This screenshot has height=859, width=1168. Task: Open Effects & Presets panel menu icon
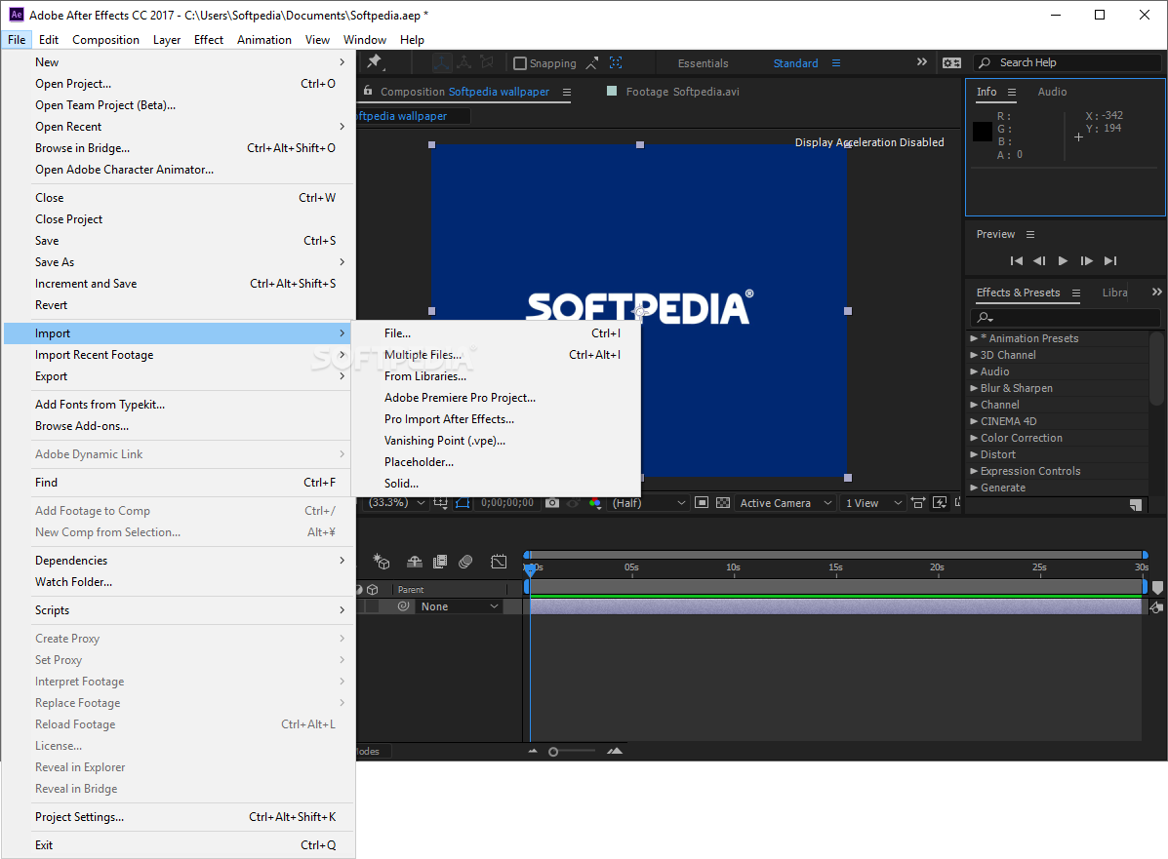[x=1075, y=293]
